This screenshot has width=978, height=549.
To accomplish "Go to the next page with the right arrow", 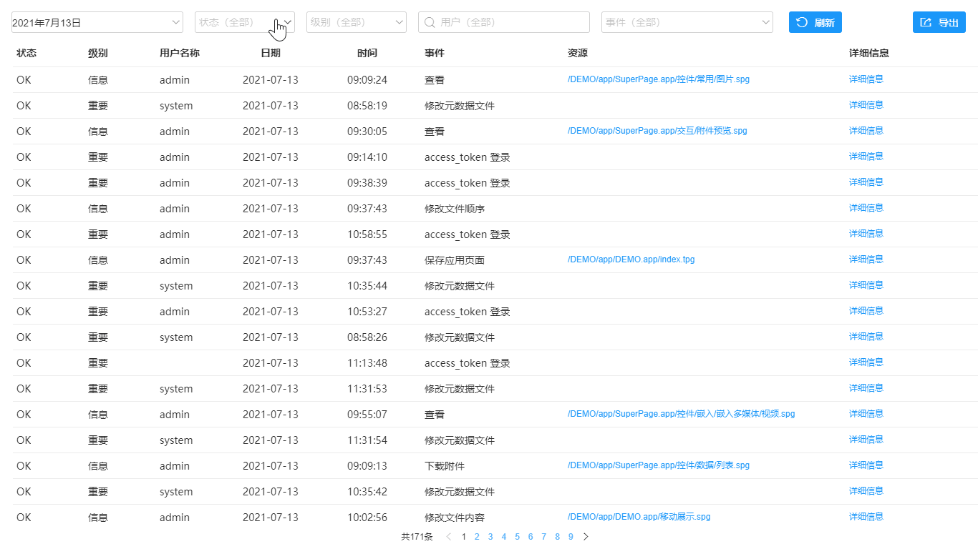I will click(x=586, y=536).
